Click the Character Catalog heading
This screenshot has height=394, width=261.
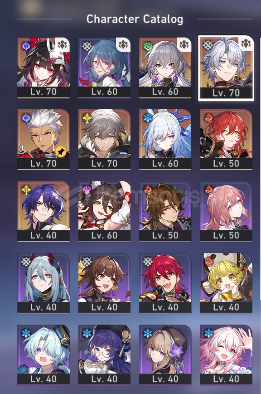coord(135,19)
